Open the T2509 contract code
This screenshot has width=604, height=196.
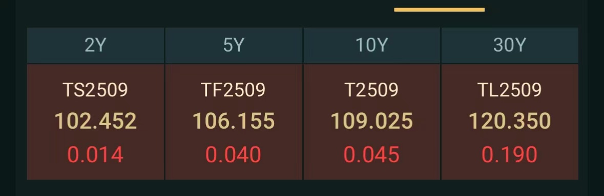pos(372,90)
